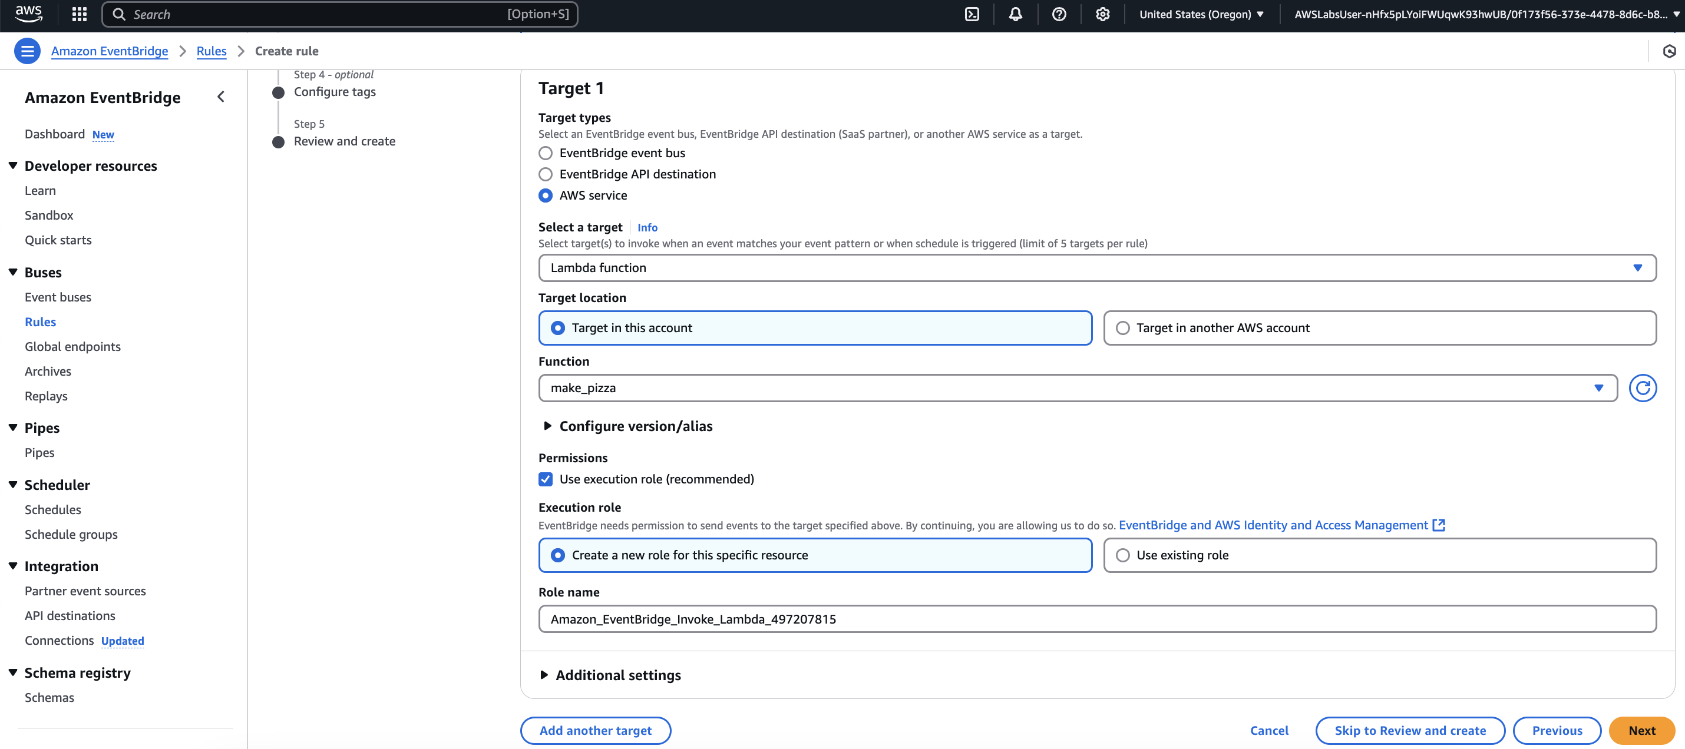Open the AWS services grid menu
This screenshot has width=1685, height=749.
tap(79, 14)
